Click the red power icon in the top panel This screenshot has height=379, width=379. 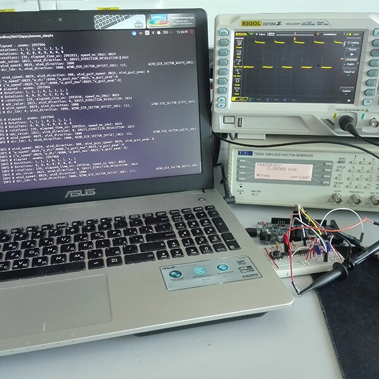click(x=191, y=32)
